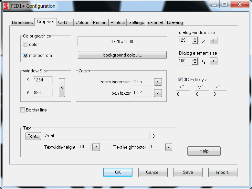
Task: Switch to the Directories tab
Action: [22, 22]
